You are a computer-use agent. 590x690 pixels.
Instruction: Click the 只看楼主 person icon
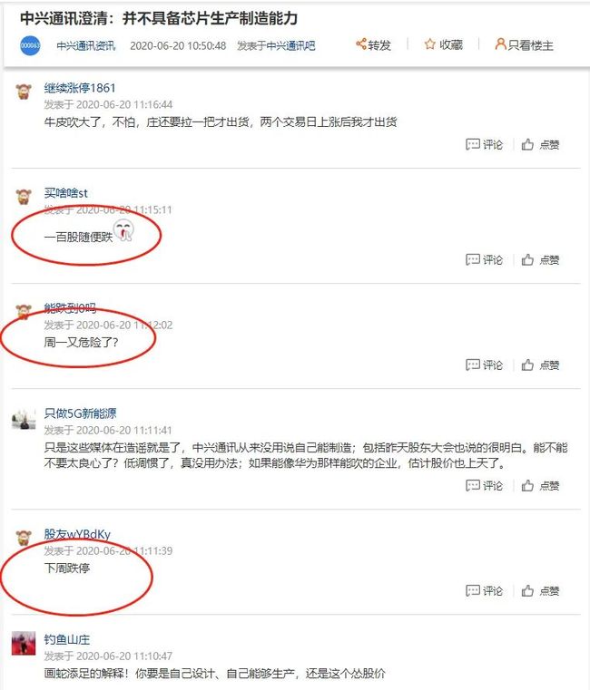pos(500,44)
